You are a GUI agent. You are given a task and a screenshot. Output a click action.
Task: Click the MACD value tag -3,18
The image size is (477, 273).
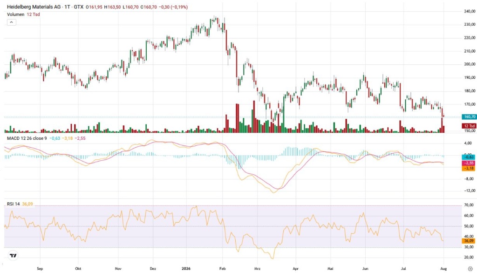469,168
